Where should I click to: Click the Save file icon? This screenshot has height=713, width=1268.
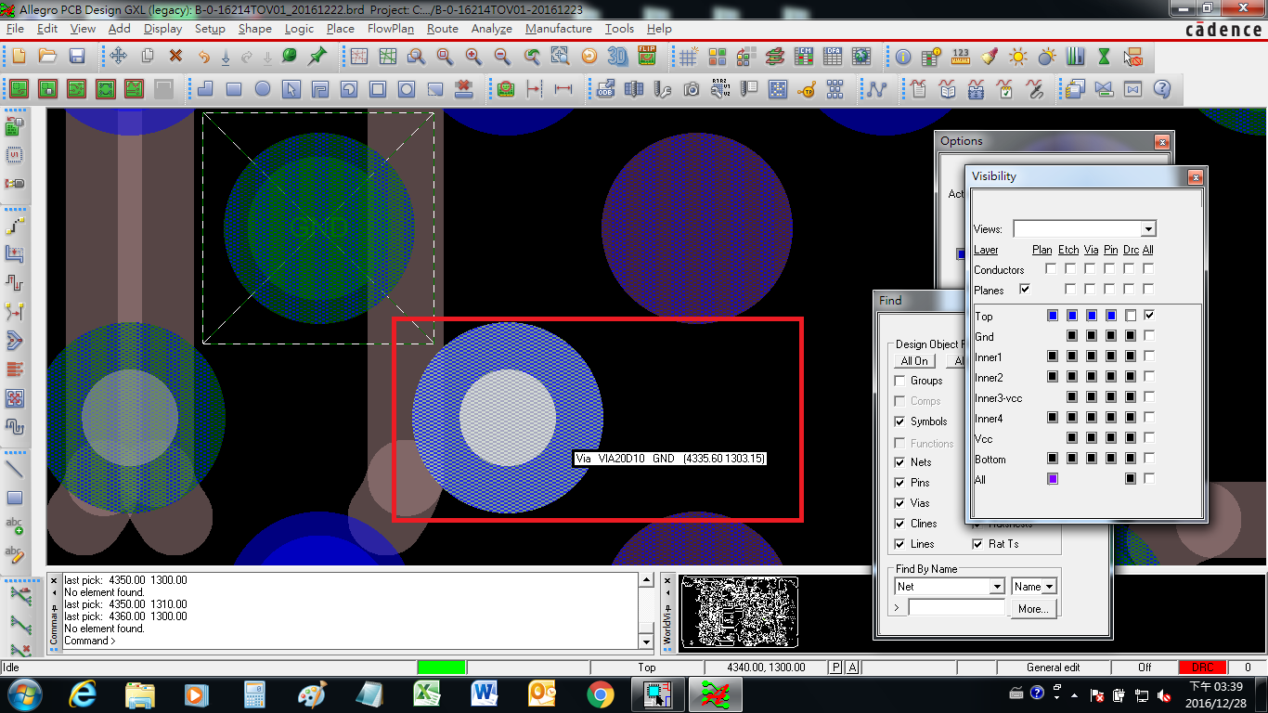(x=77, y=57)
